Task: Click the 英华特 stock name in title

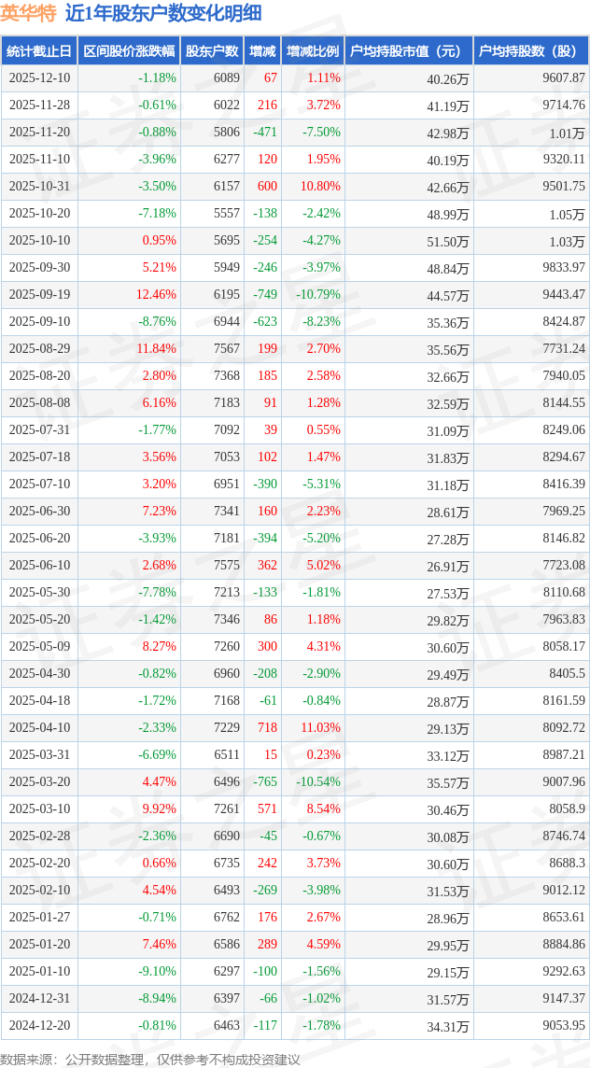Action: (x=28, y=13)
